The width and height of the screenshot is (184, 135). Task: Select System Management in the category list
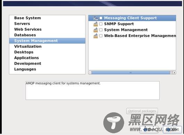tap(47, 41)
